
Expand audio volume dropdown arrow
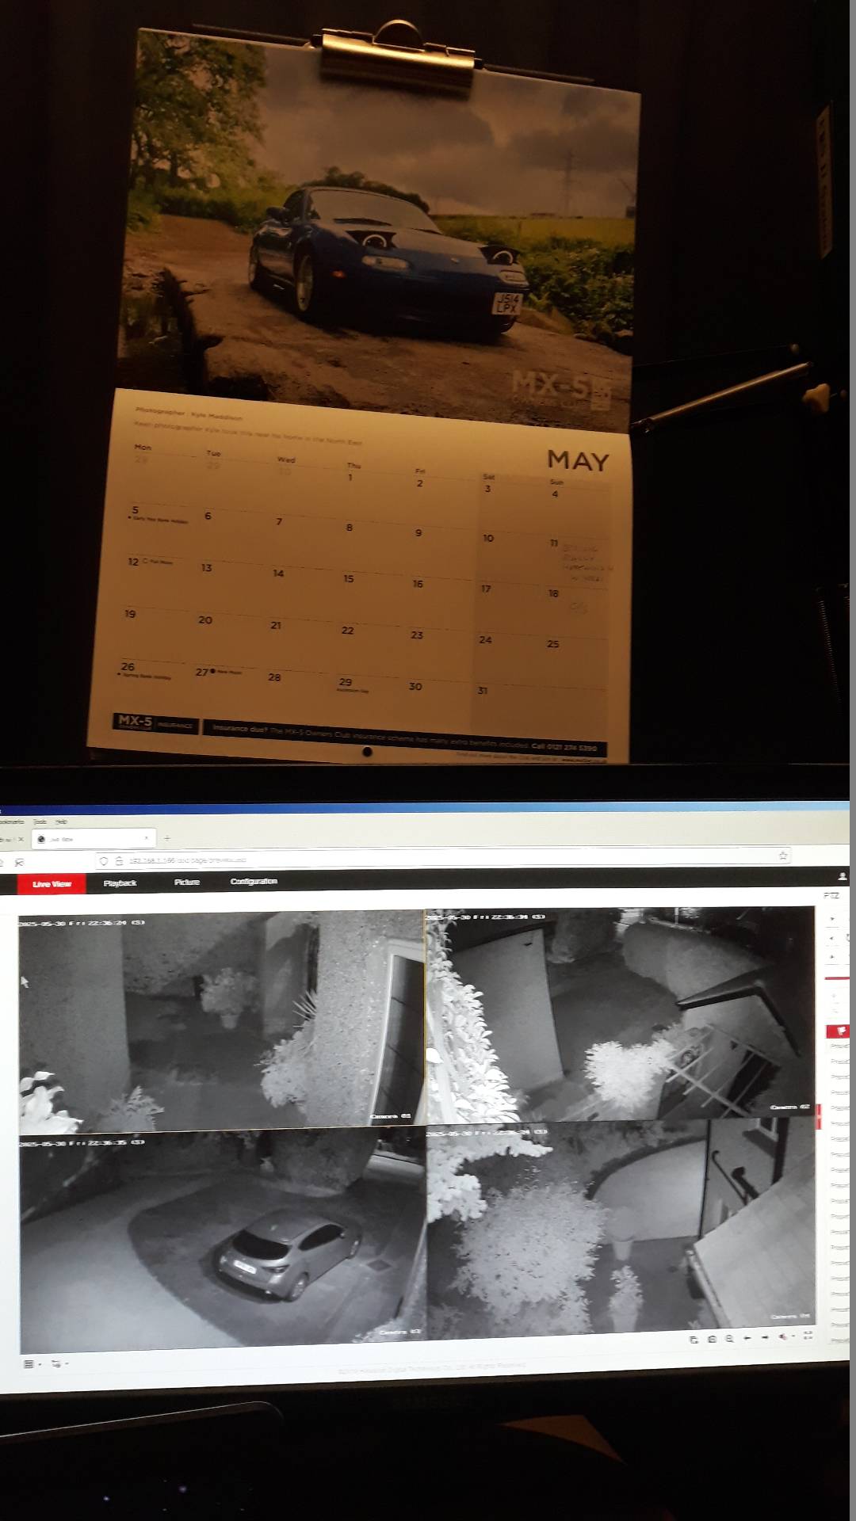pyautogui.click(x=793, y=1337)
